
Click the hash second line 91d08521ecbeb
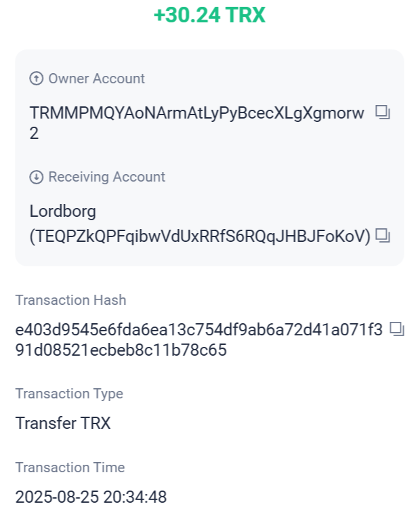[x=121, y=350]
